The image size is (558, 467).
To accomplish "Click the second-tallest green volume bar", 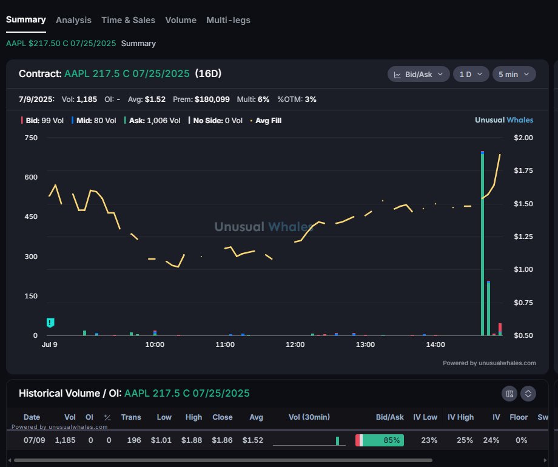I will [489, 308].
